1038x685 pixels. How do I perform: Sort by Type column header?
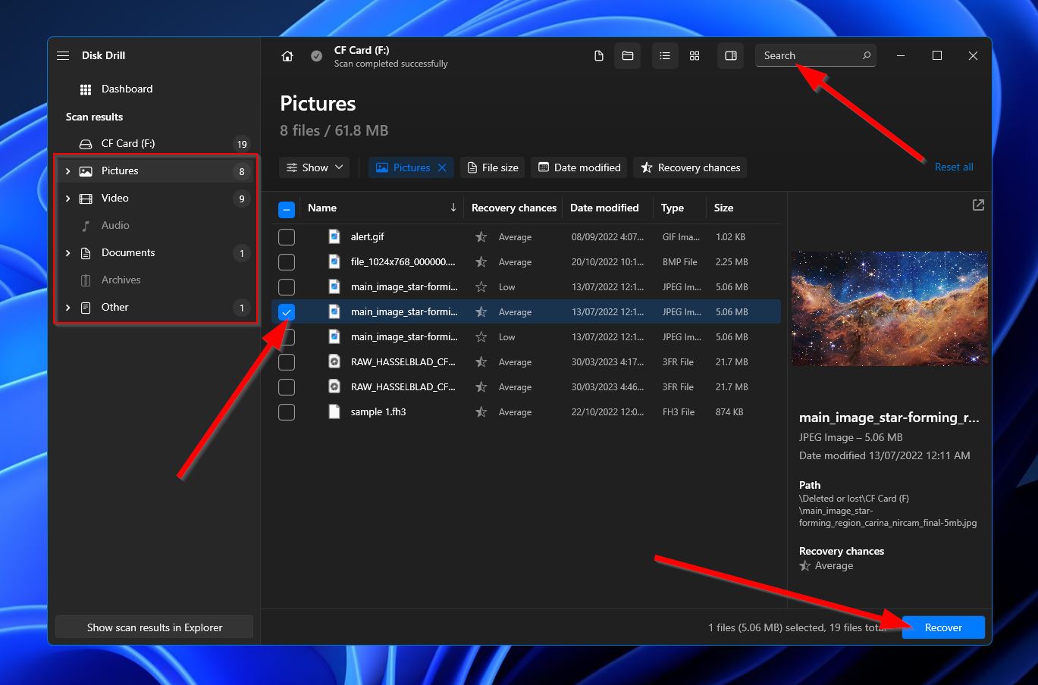673,208
